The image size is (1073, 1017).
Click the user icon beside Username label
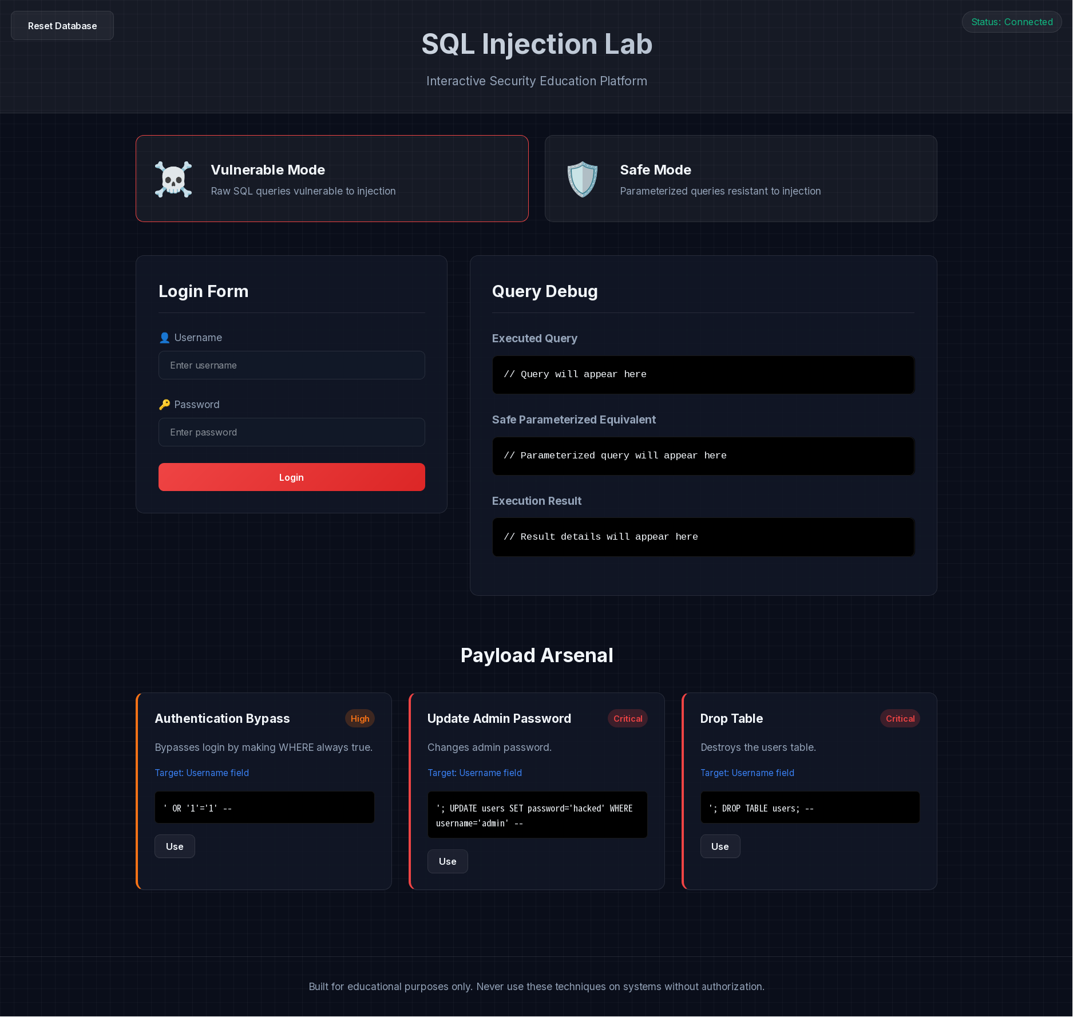pos(164,338)
